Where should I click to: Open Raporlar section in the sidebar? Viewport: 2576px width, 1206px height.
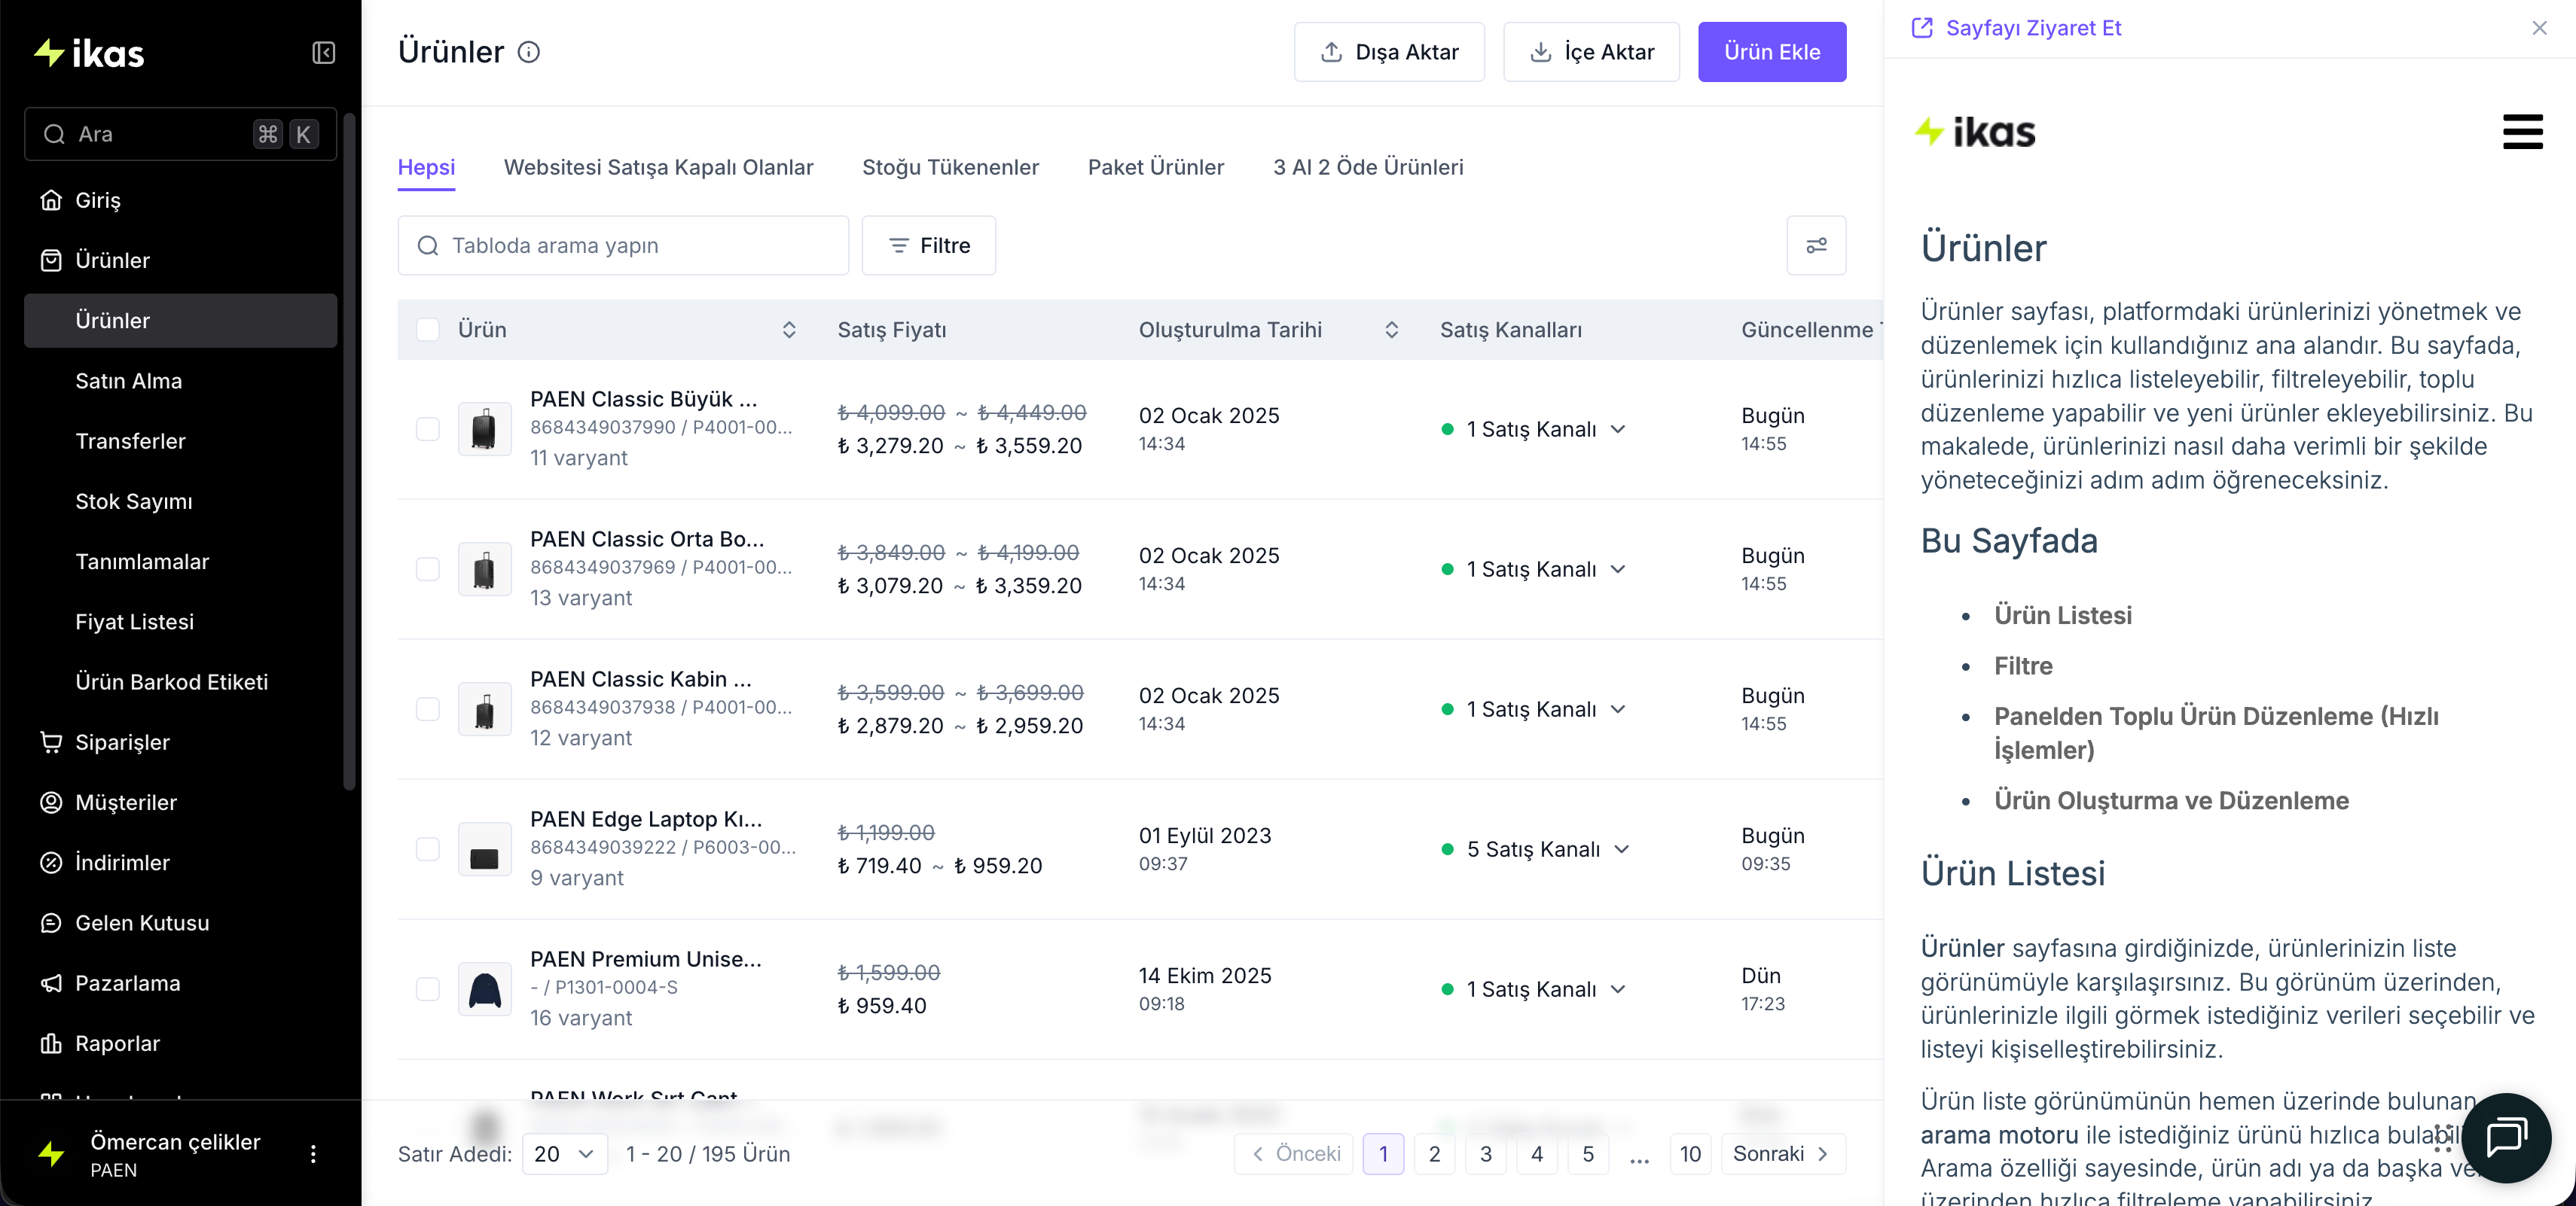click(117, 1043)
